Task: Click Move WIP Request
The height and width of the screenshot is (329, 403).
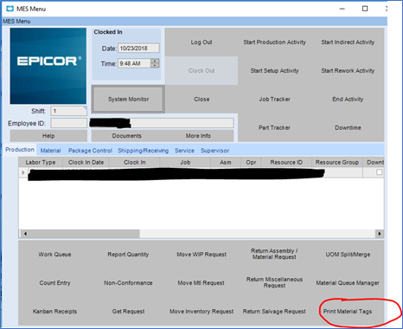Action: click(x=201, y=255)
